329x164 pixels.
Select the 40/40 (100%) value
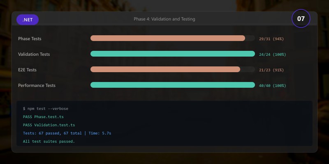[273, 86]
